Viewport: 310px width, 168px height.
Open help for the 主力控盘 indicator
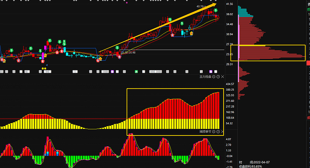point(218,77)
